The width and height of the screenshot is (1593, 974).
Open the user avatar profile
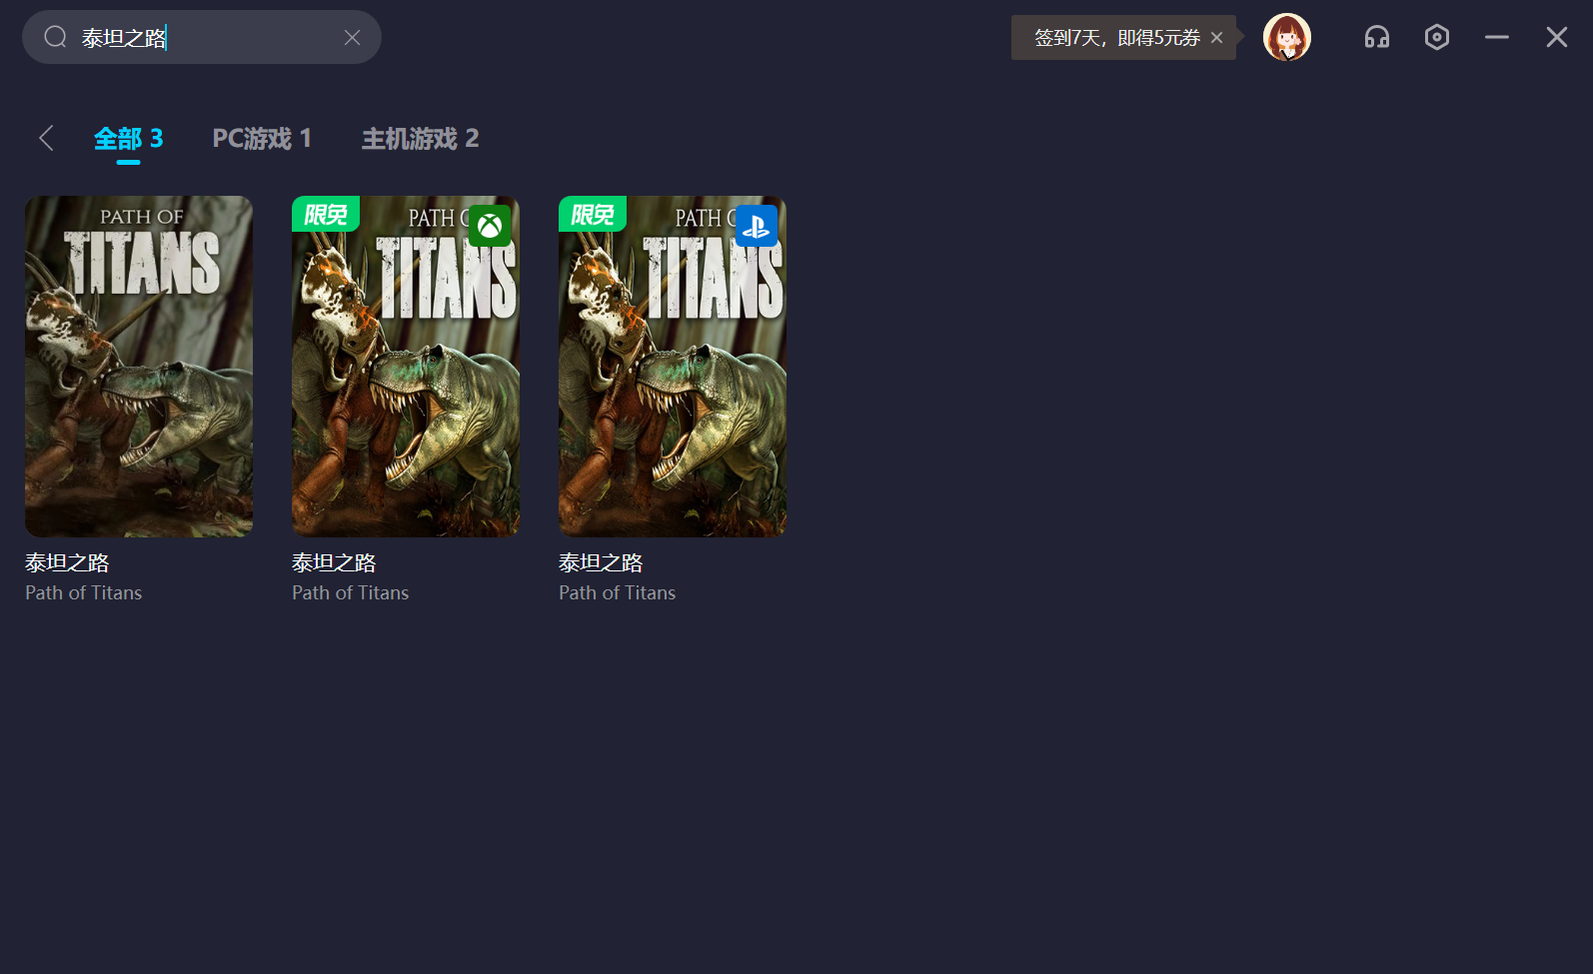tap(1287, 37)
